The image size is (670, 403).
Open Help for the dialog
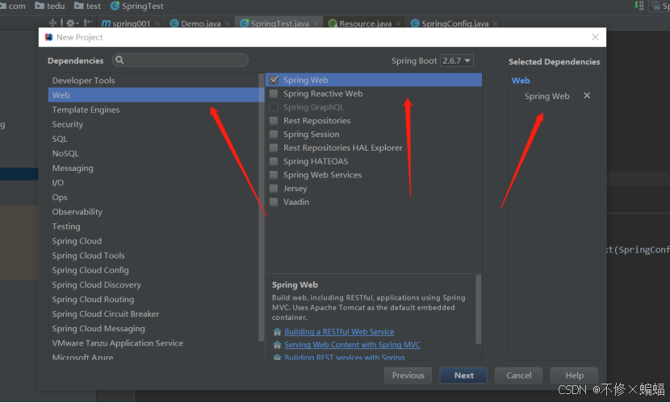[574, 376]
